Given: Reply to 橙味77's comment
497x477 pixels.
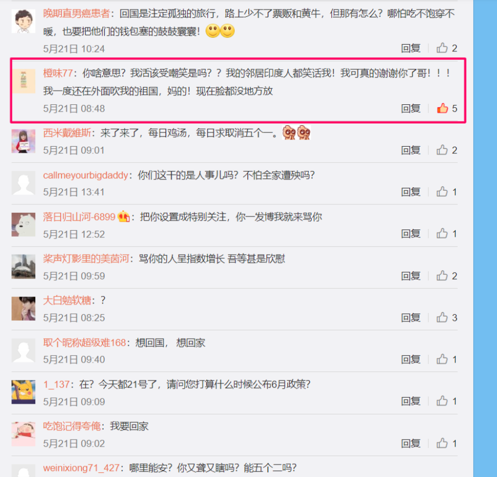Looking at the screenshot, I should pyautogui.click(x=411, y=109).
